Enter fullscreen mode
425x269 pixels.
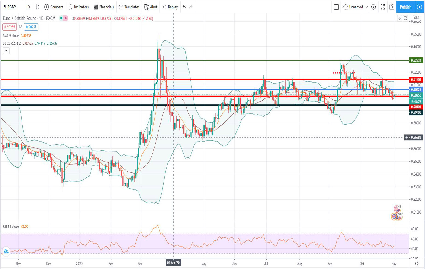click(x=383, y=7)
